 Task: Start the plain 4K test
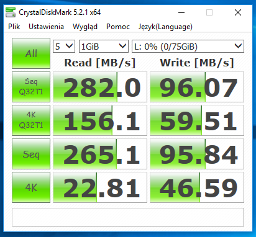pos(31,187)
